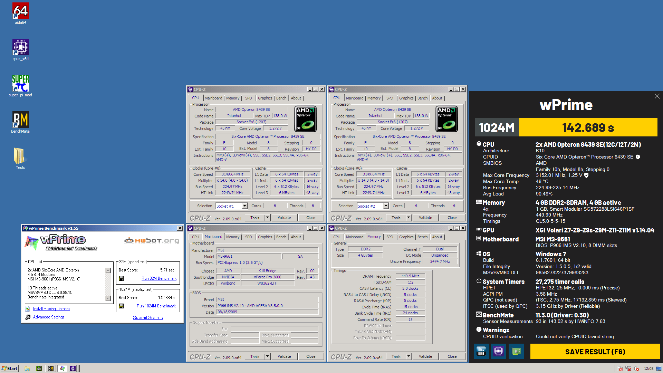Open Graphics tab in the Mainboard CPU-Z window
The height and width of the screenshot is (373, 663).
(x=265, y=237)
